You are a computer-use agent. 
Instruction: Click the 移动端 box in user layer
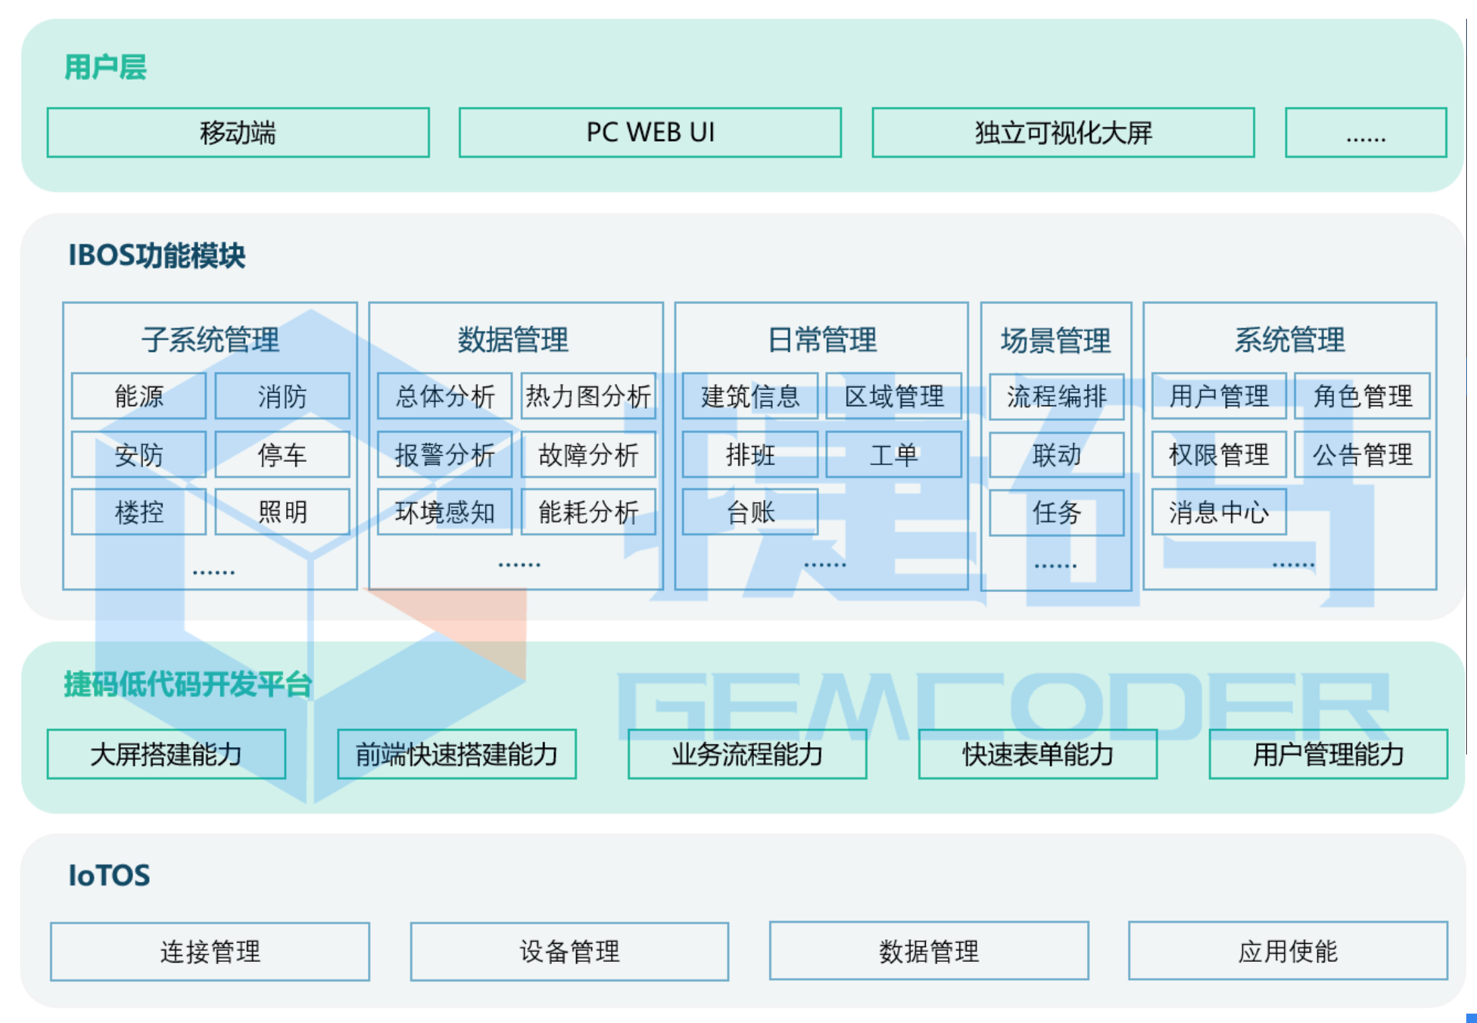pyautogui.click(x=238, y=132)
